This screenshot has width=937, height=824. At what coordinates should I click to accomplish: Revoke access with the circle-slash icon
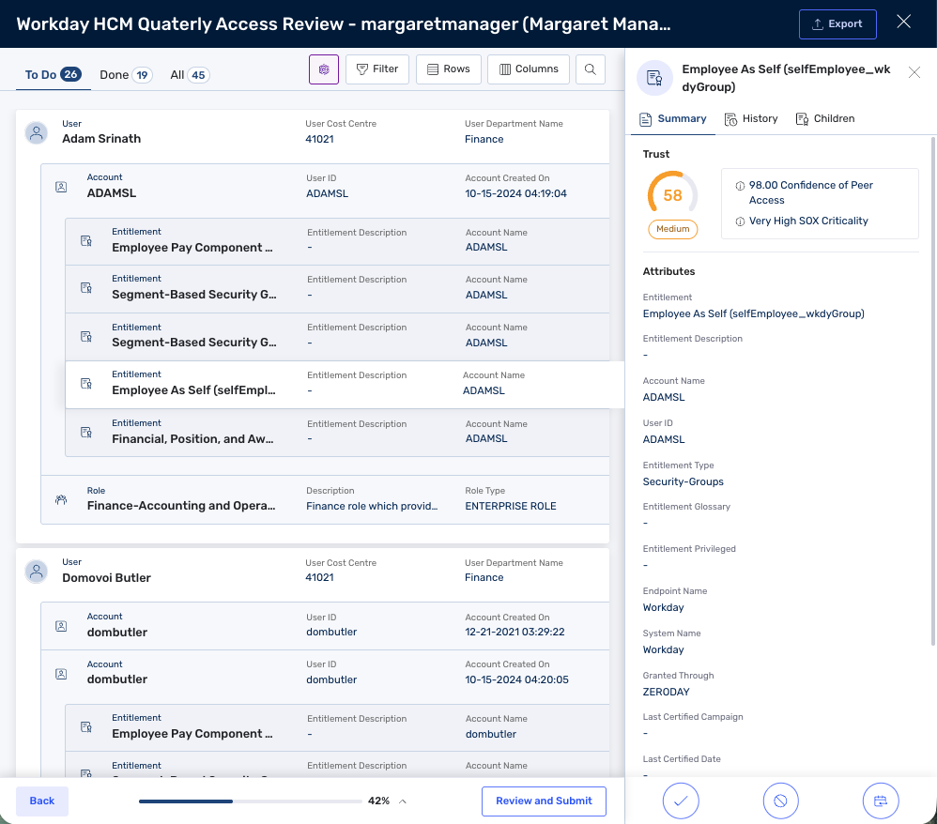click(780, 801)
